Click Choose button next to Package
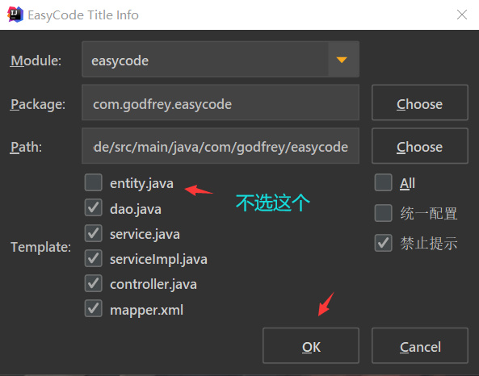This screenshot has height=376, width=479. pyautogui.click(x=420, y=102)
